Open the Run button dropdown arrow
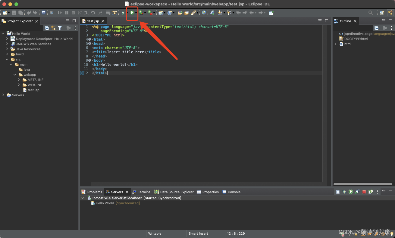 click(x=136, y=13)
